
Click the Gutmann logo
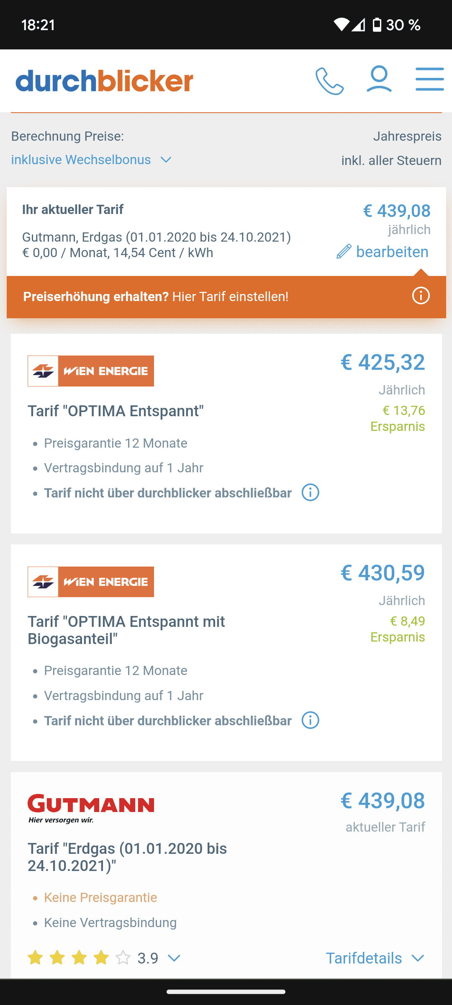pyautogui.click(x=91, y=808)
